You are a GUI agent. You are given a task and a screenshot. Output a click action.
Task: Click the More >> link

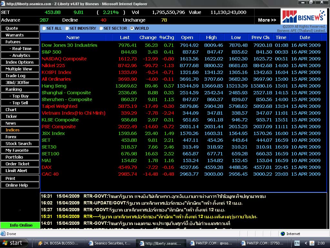[267, 20]
